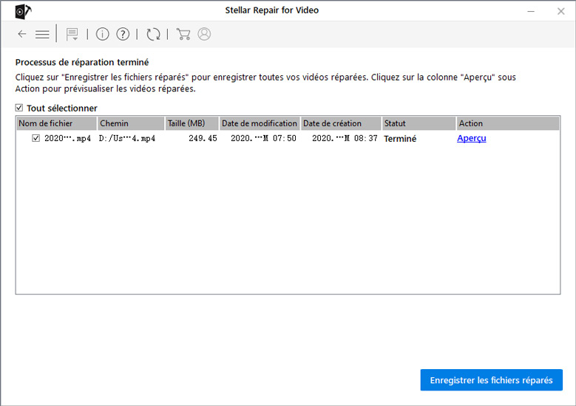Sort by Nom de fichier column header
The width and height of the screenshot is (576, 406).
pos(57,123)
